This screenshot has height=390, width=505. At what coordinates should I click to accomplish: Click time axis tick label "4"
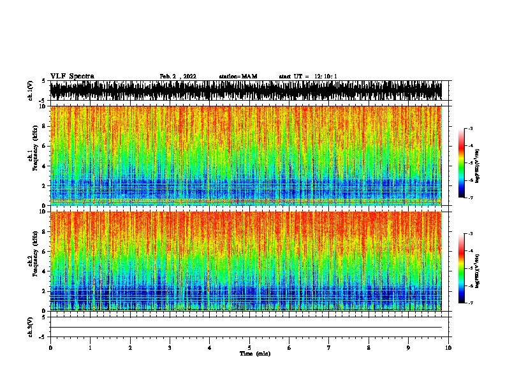(x=210, y=348)
